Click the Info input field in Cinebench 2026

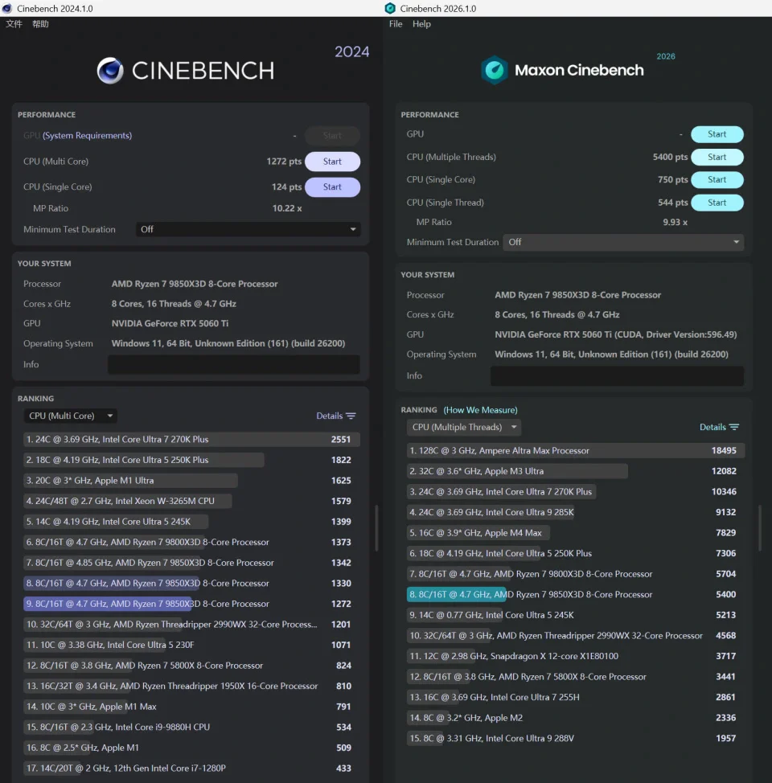[x=617, y=376]
